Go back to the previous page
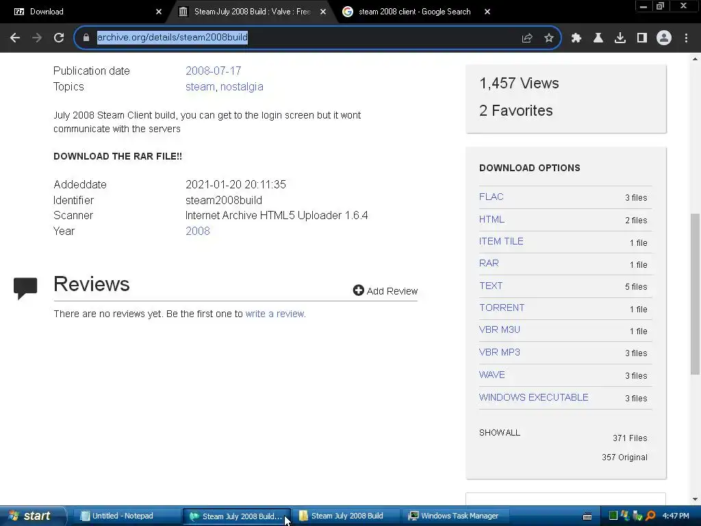 [x=15, y=38]
